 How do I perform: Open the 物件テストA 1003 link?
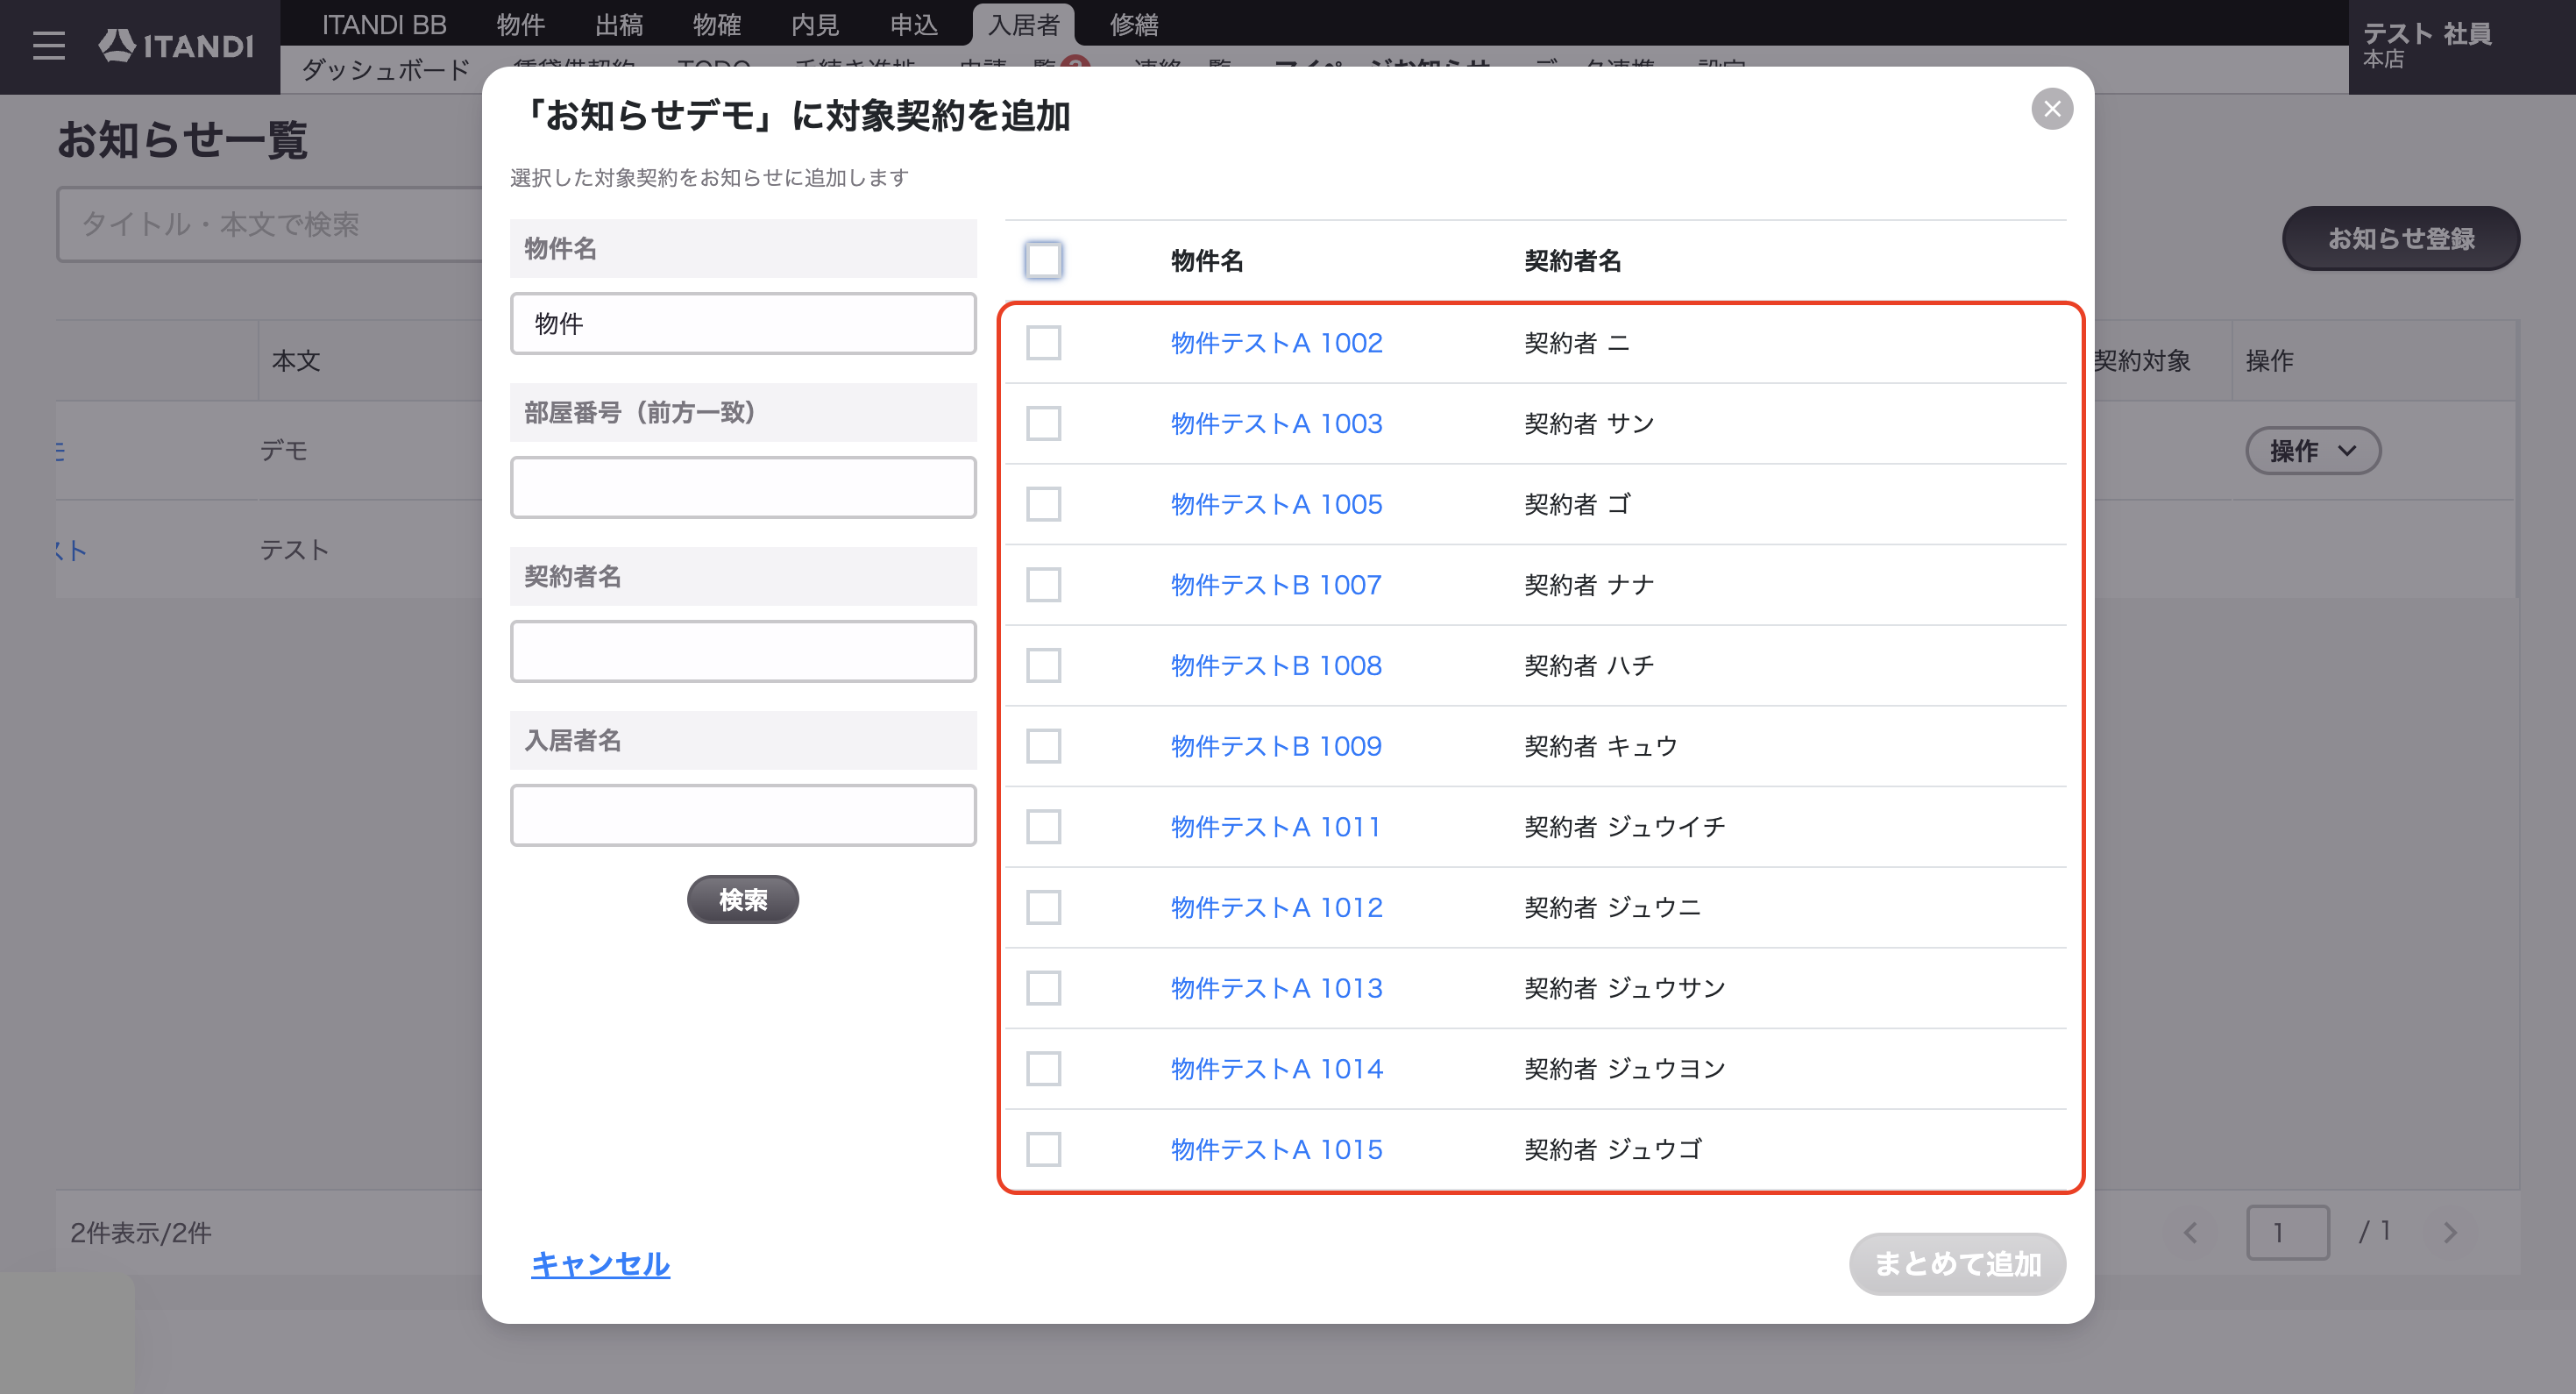click(1277, 424)
